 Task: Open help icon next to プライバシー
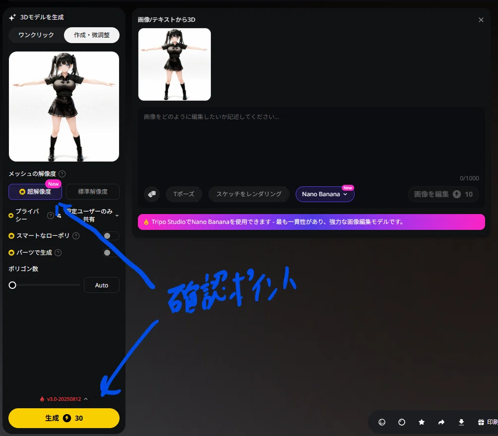51,216
